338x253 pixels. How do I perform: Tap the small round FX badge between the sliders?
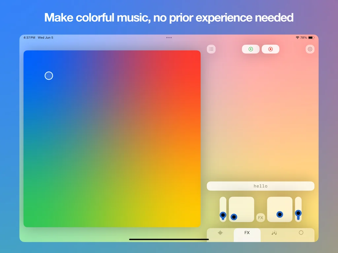pos(260,217)
